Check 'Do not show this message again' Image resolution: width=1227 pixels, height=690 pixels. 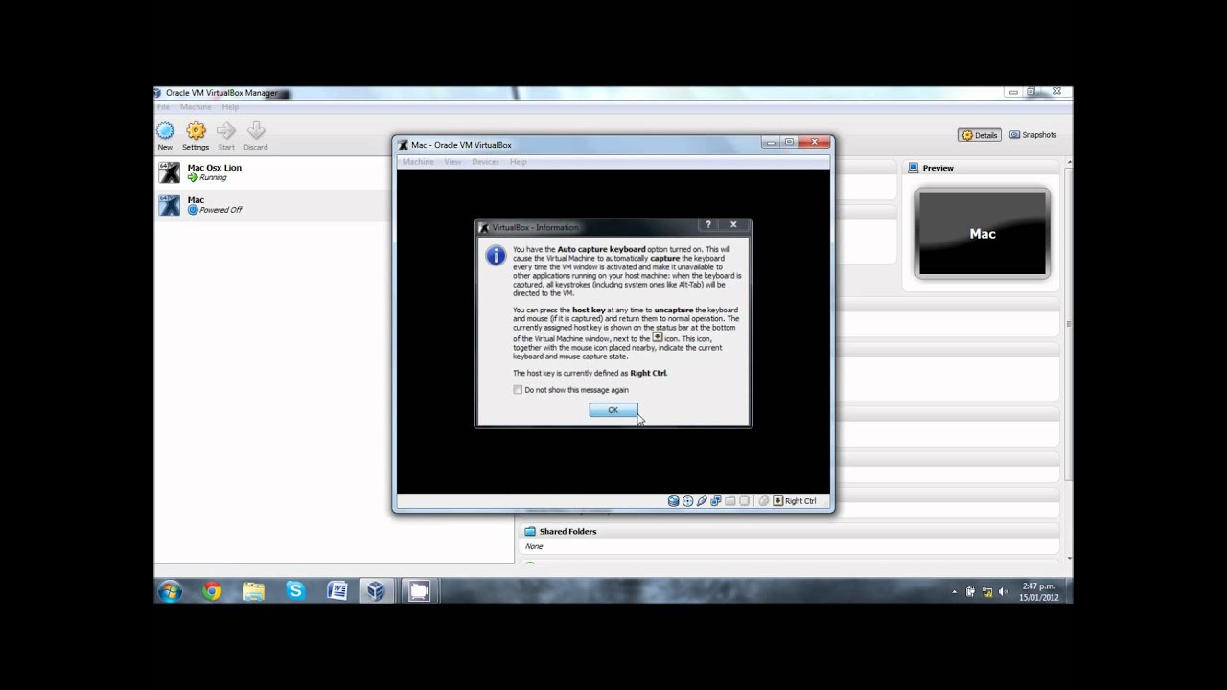click(518, 390)
